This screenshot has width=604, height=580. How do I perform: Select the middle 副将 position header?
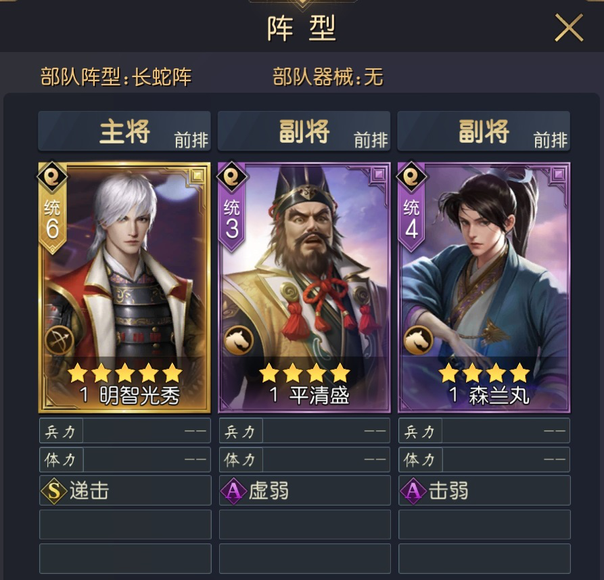click(304, 131)
